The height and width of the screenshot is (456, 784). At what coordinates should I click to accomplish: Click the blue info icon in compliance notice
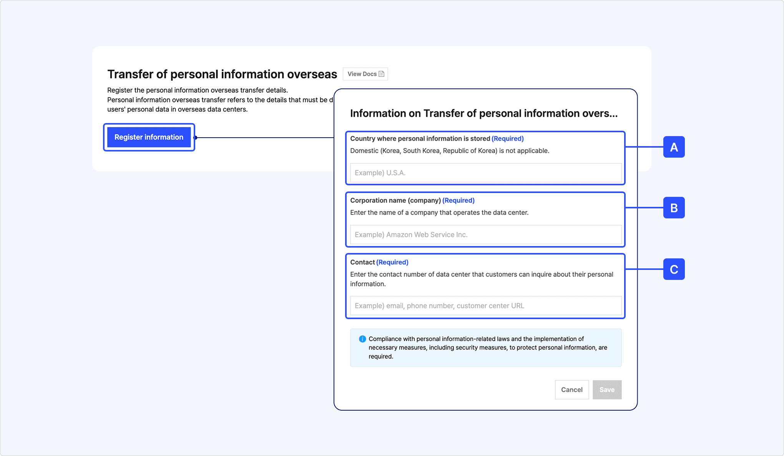click(x=362, y=339)
